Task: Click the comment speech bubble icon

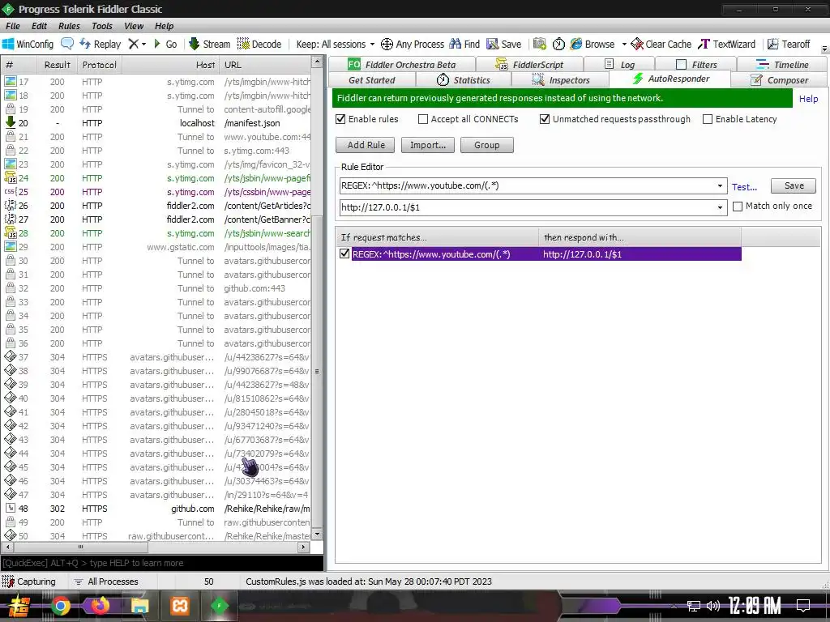Action: point(67,44)
